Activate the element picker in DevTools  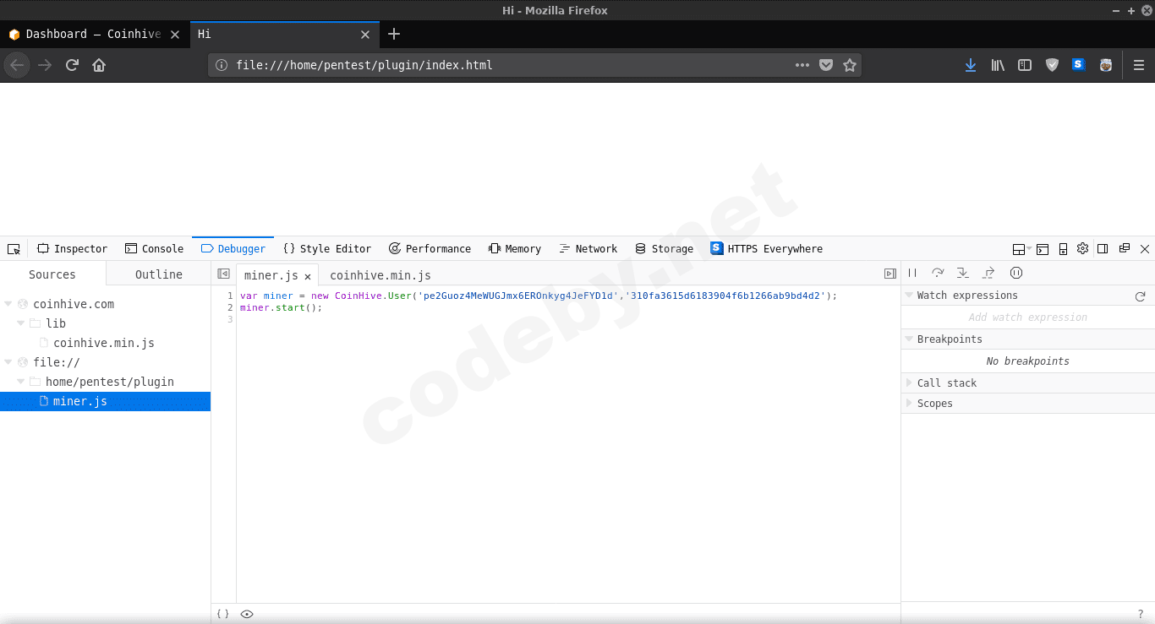pos(14,249)
